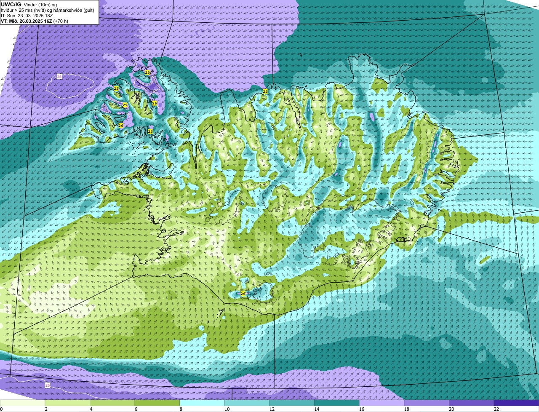Click the yellow "25" gust label on the north coast
Screen dimensions: 539x412
(x=265, y=91)
